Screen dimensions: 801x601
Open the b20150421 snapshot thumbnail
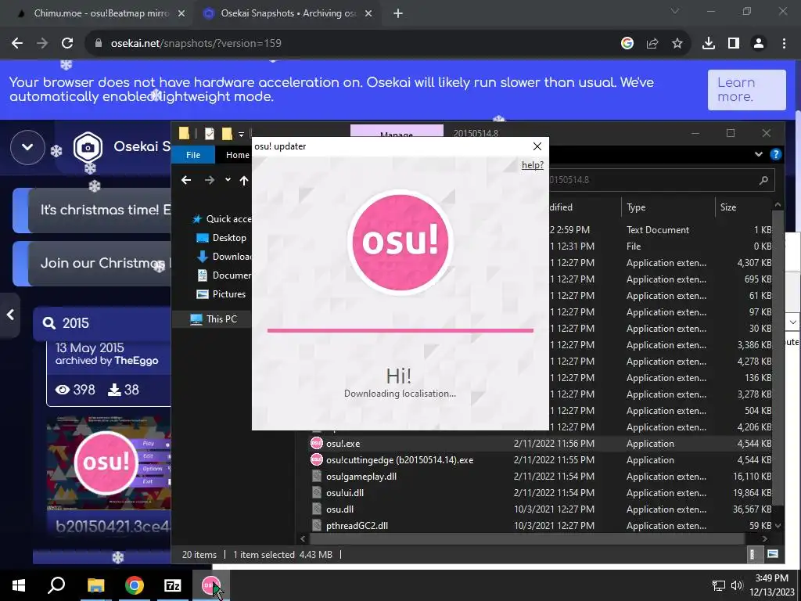tap(109, 462)
